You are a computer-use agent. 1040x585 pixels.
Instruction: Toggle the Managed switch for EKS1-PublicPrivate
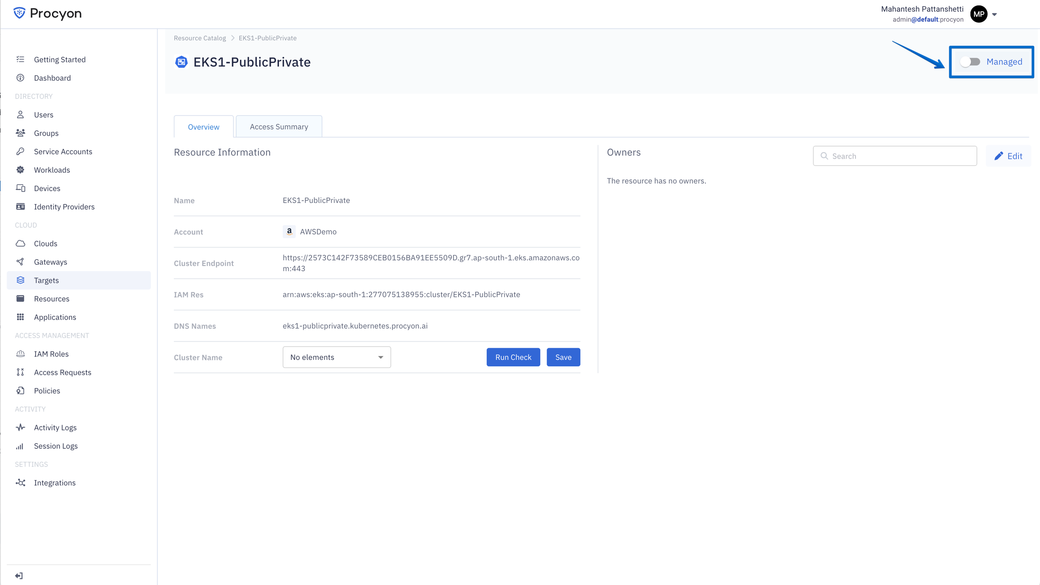pos(970,62)
